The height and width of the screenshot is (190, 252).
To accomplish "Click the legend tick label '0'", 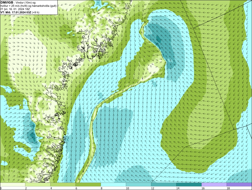I will [1, 188].
